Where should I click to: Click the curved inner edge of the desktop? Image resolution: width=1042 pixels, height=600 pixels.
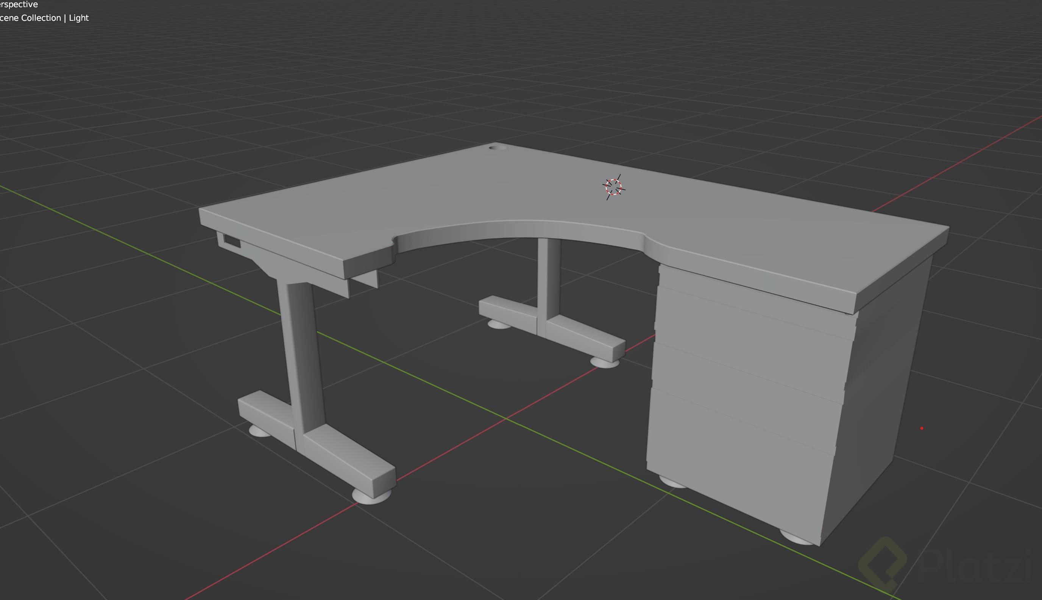(x=519, y=231)
